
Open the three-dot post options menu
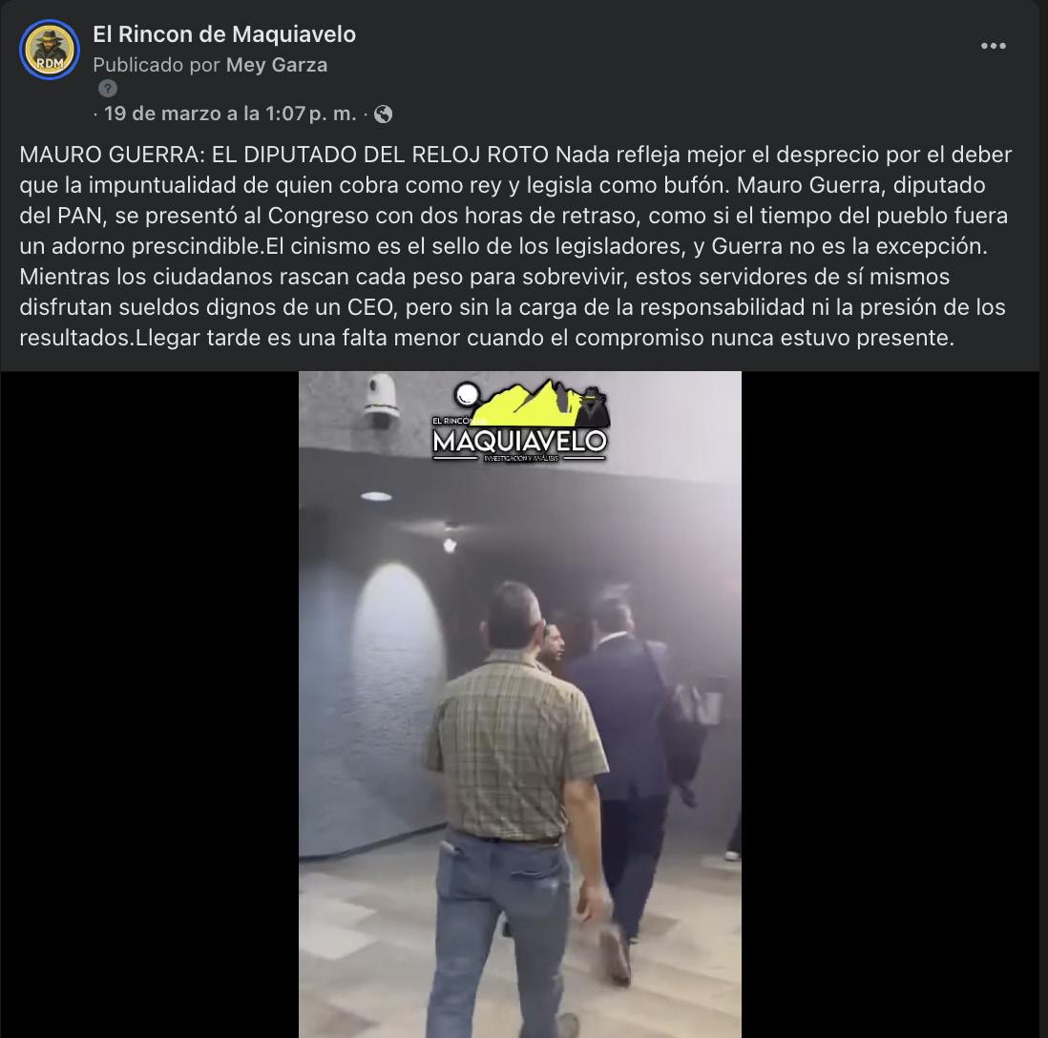[x=994, y=46]
